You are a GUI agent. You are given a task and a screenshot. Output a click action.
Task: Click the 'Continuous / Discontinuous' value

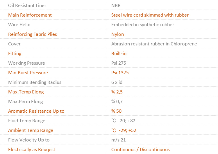[x=140, y=150]
